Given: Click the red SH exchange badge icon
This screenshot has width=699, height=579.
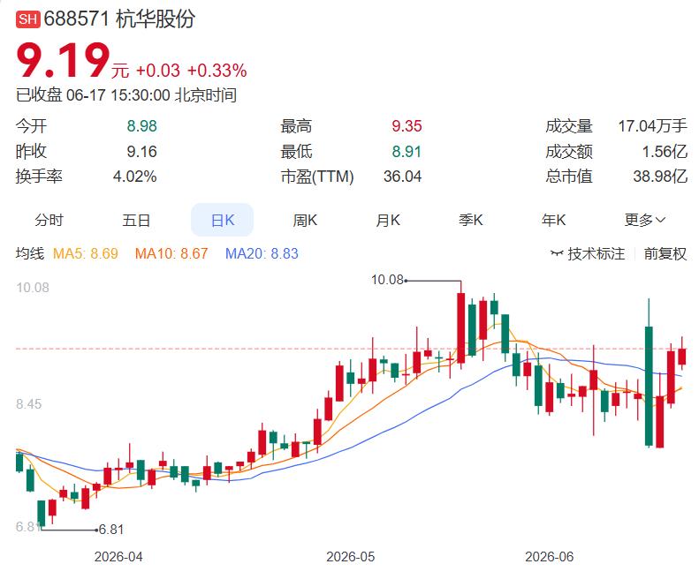Looking at the screenshot, I should (x=28, y=19).
